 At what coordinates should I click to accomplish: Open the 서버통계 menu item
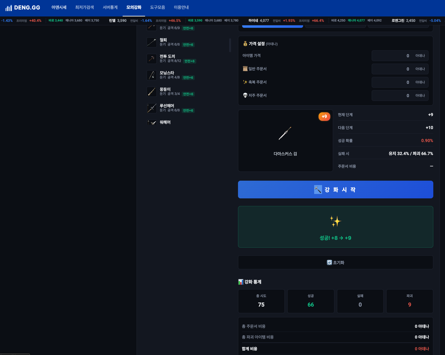click(110, 7)
